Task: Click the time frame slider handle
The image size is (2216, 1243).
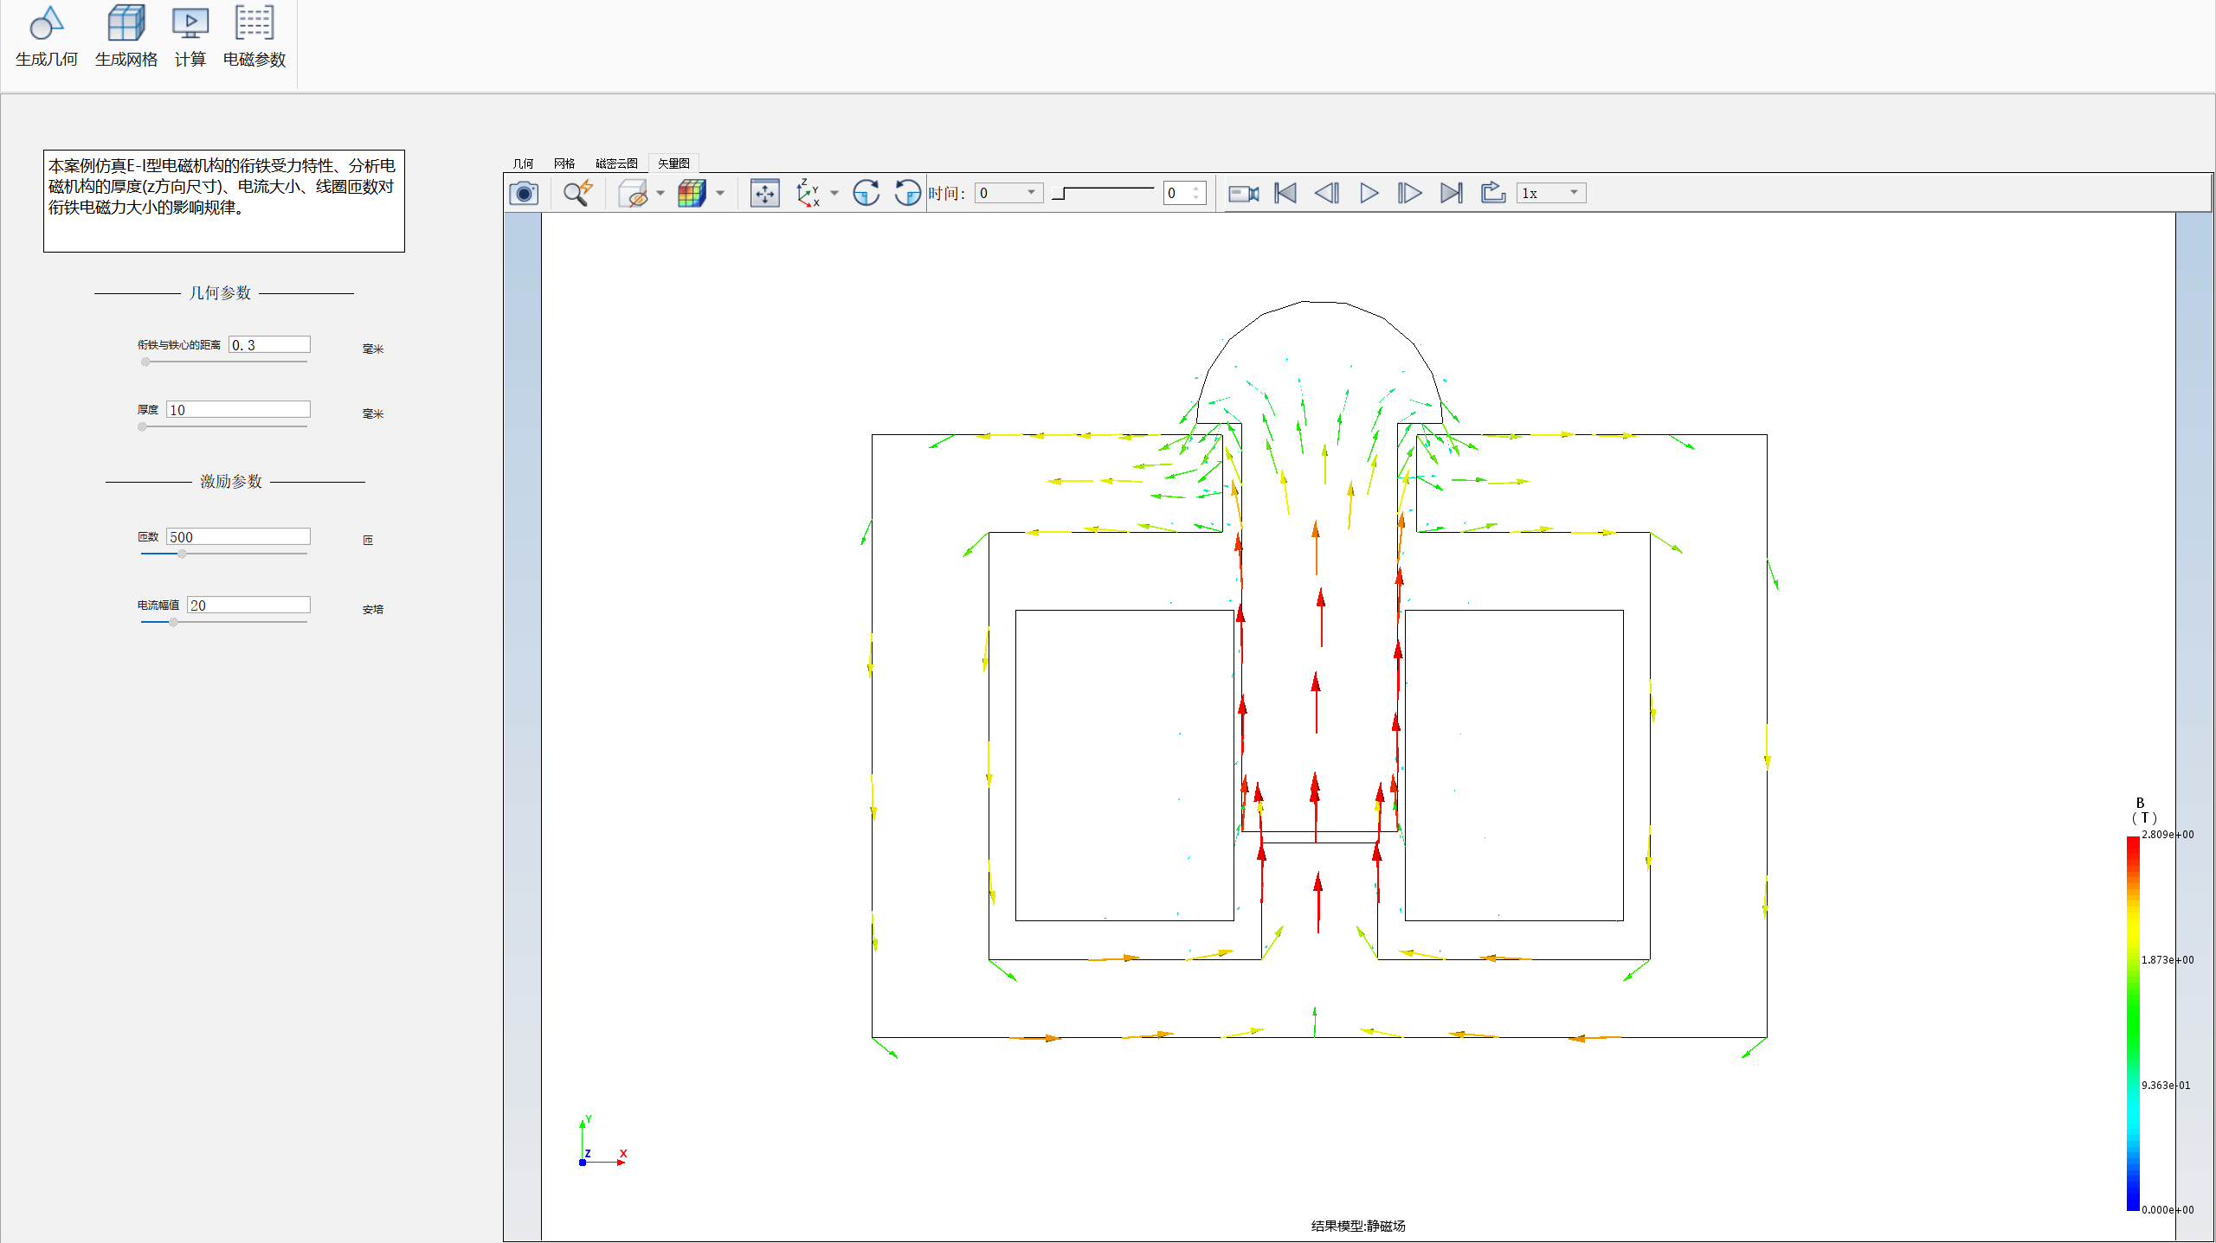Action: click(1059, 194)
